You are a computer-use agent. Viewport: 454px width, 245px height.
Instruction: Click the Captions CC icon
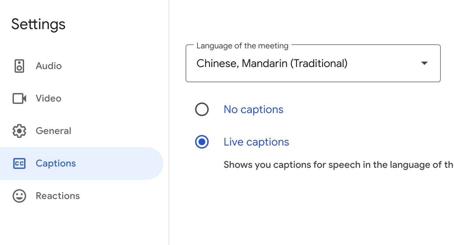coord(19,163)
